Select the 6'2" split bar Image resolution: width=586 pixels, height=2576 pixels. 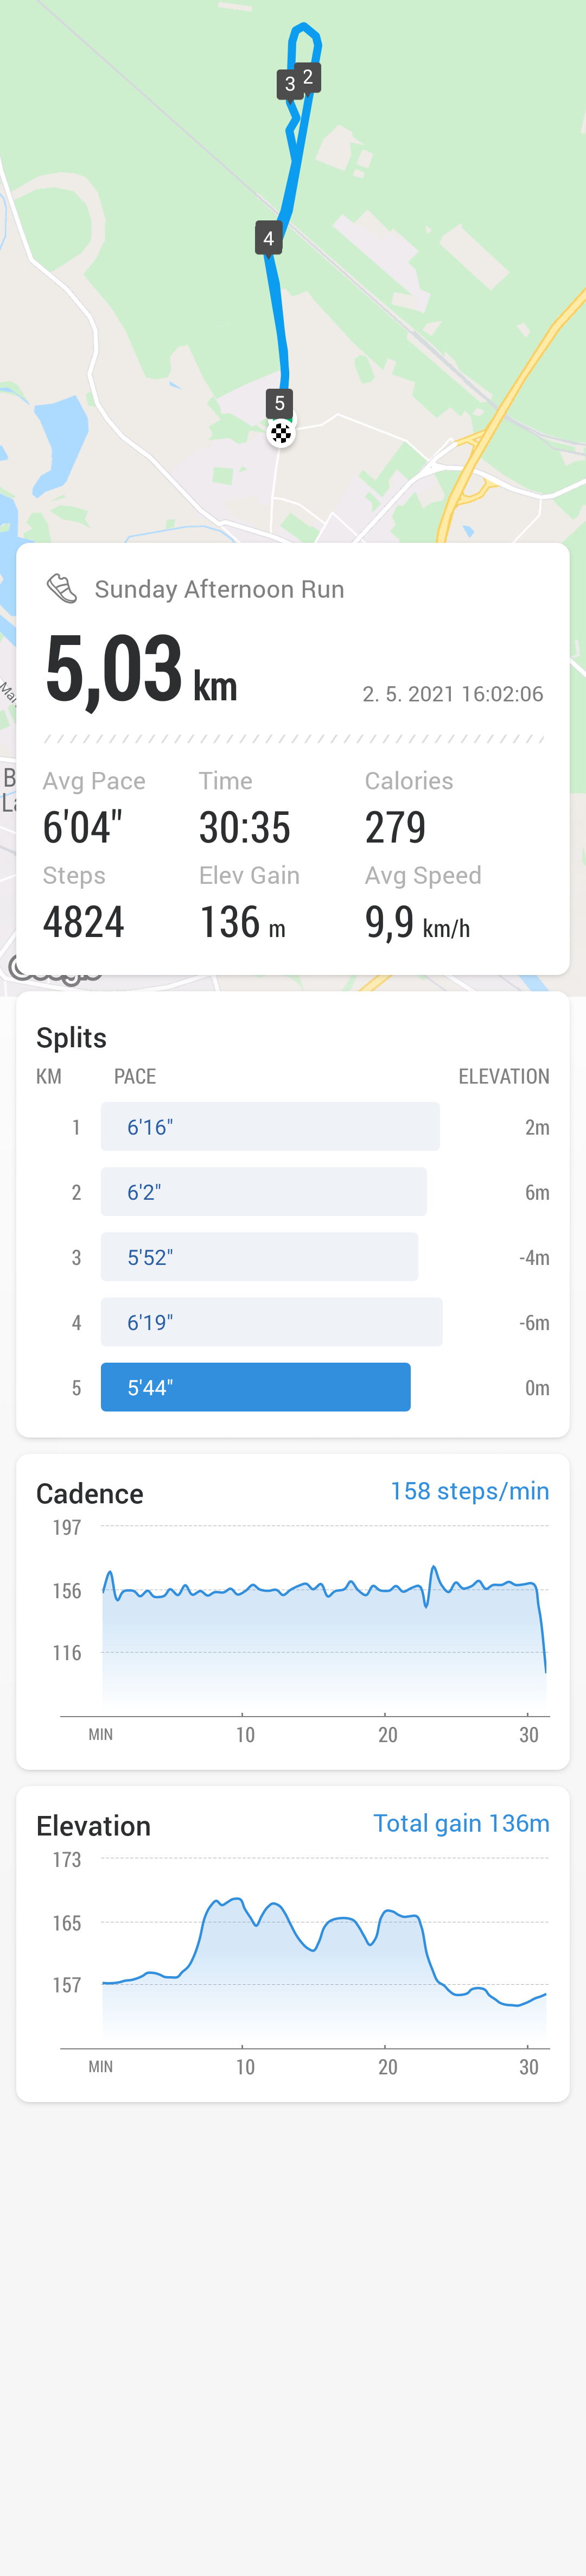coord(264,1191)
